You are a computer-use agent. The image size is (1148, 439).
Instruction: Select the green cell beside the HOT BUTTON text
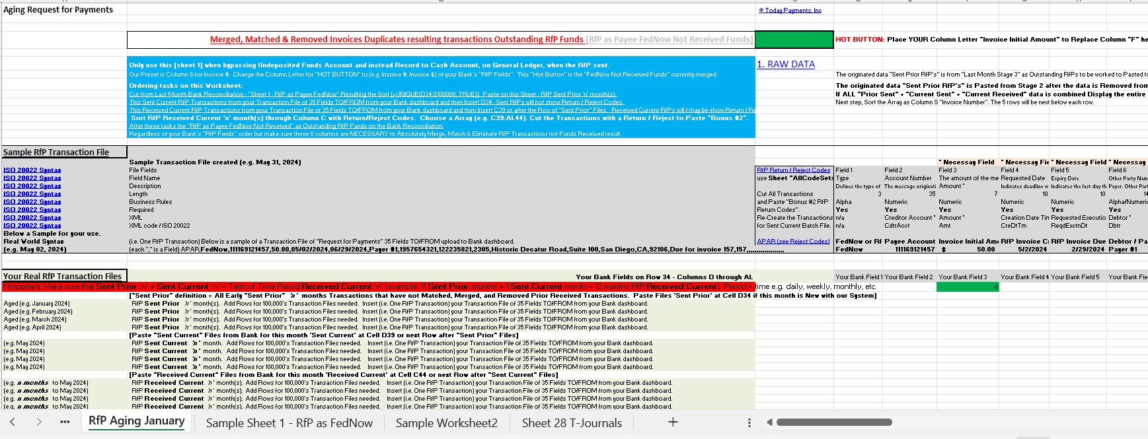point(794,40)
